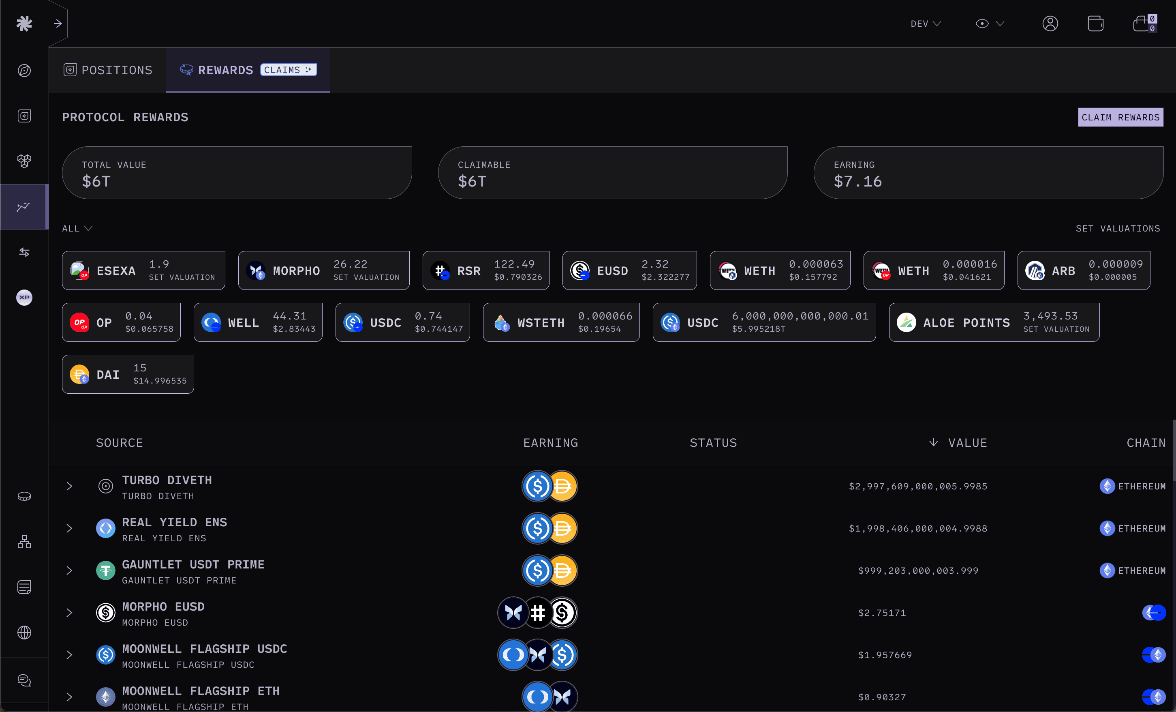Screen dimensions: 1176x712
Task: Open the dropdown chevron beside eye icon
Action: [x=1000, y=24]
